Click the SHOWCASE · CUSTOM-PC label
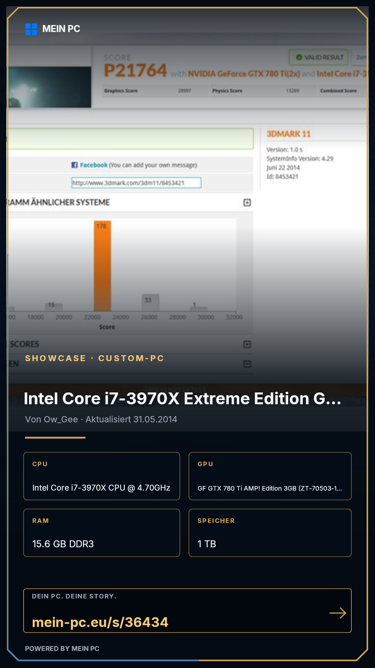The image size is (375, 668). (x=94, y=358)
